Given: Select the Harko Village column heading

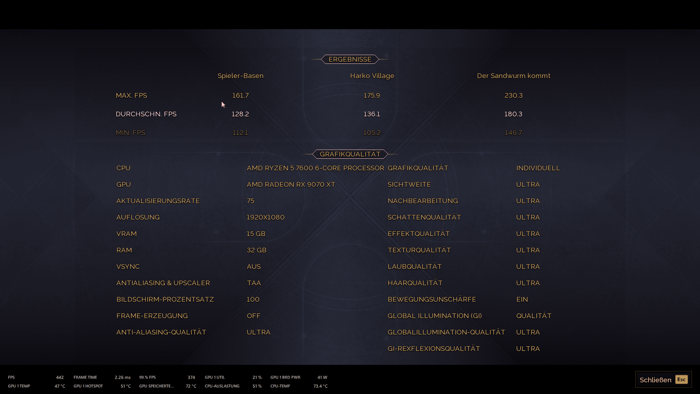Looking at the screenshot, I should [372, 76].
